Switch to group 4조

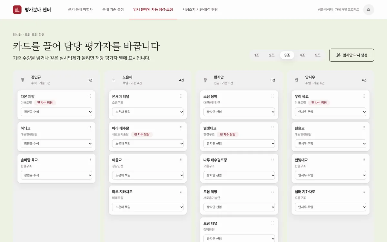tap(302, 55)
